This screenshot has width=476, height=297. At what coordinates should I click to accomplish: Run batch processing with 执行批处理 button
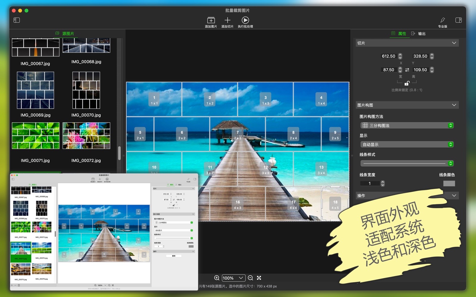point(245,20)
